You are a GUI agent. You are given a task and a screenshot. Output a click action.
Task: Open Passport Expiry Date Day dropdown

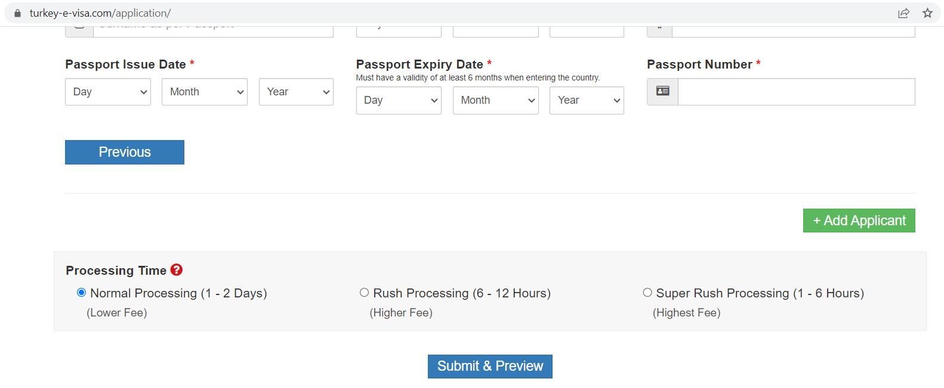pos(399,100)
